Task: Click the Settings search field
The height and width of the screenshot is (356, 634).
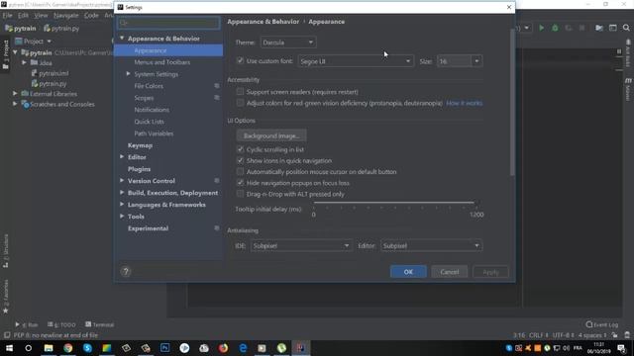Action: pyautogui.click(x=169, y=23)
